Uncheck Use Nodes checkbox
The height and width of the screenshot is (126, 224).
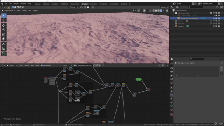[x=42, y=65]
